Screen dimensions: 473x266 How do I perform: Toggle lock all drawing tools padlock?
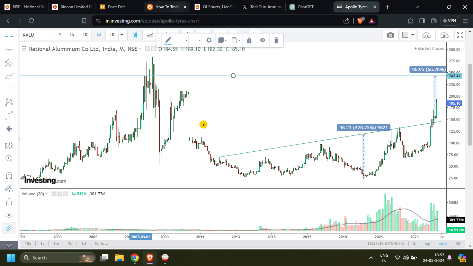(x=9, y=202)
